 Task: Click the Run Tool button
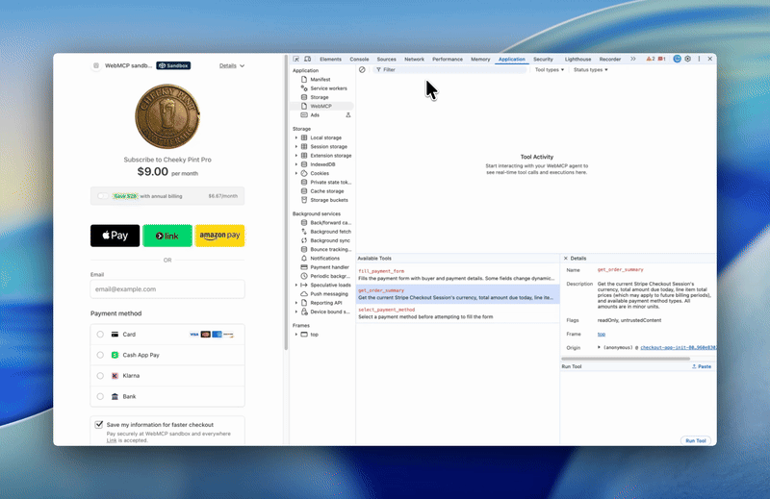click(x=695, y=440)
